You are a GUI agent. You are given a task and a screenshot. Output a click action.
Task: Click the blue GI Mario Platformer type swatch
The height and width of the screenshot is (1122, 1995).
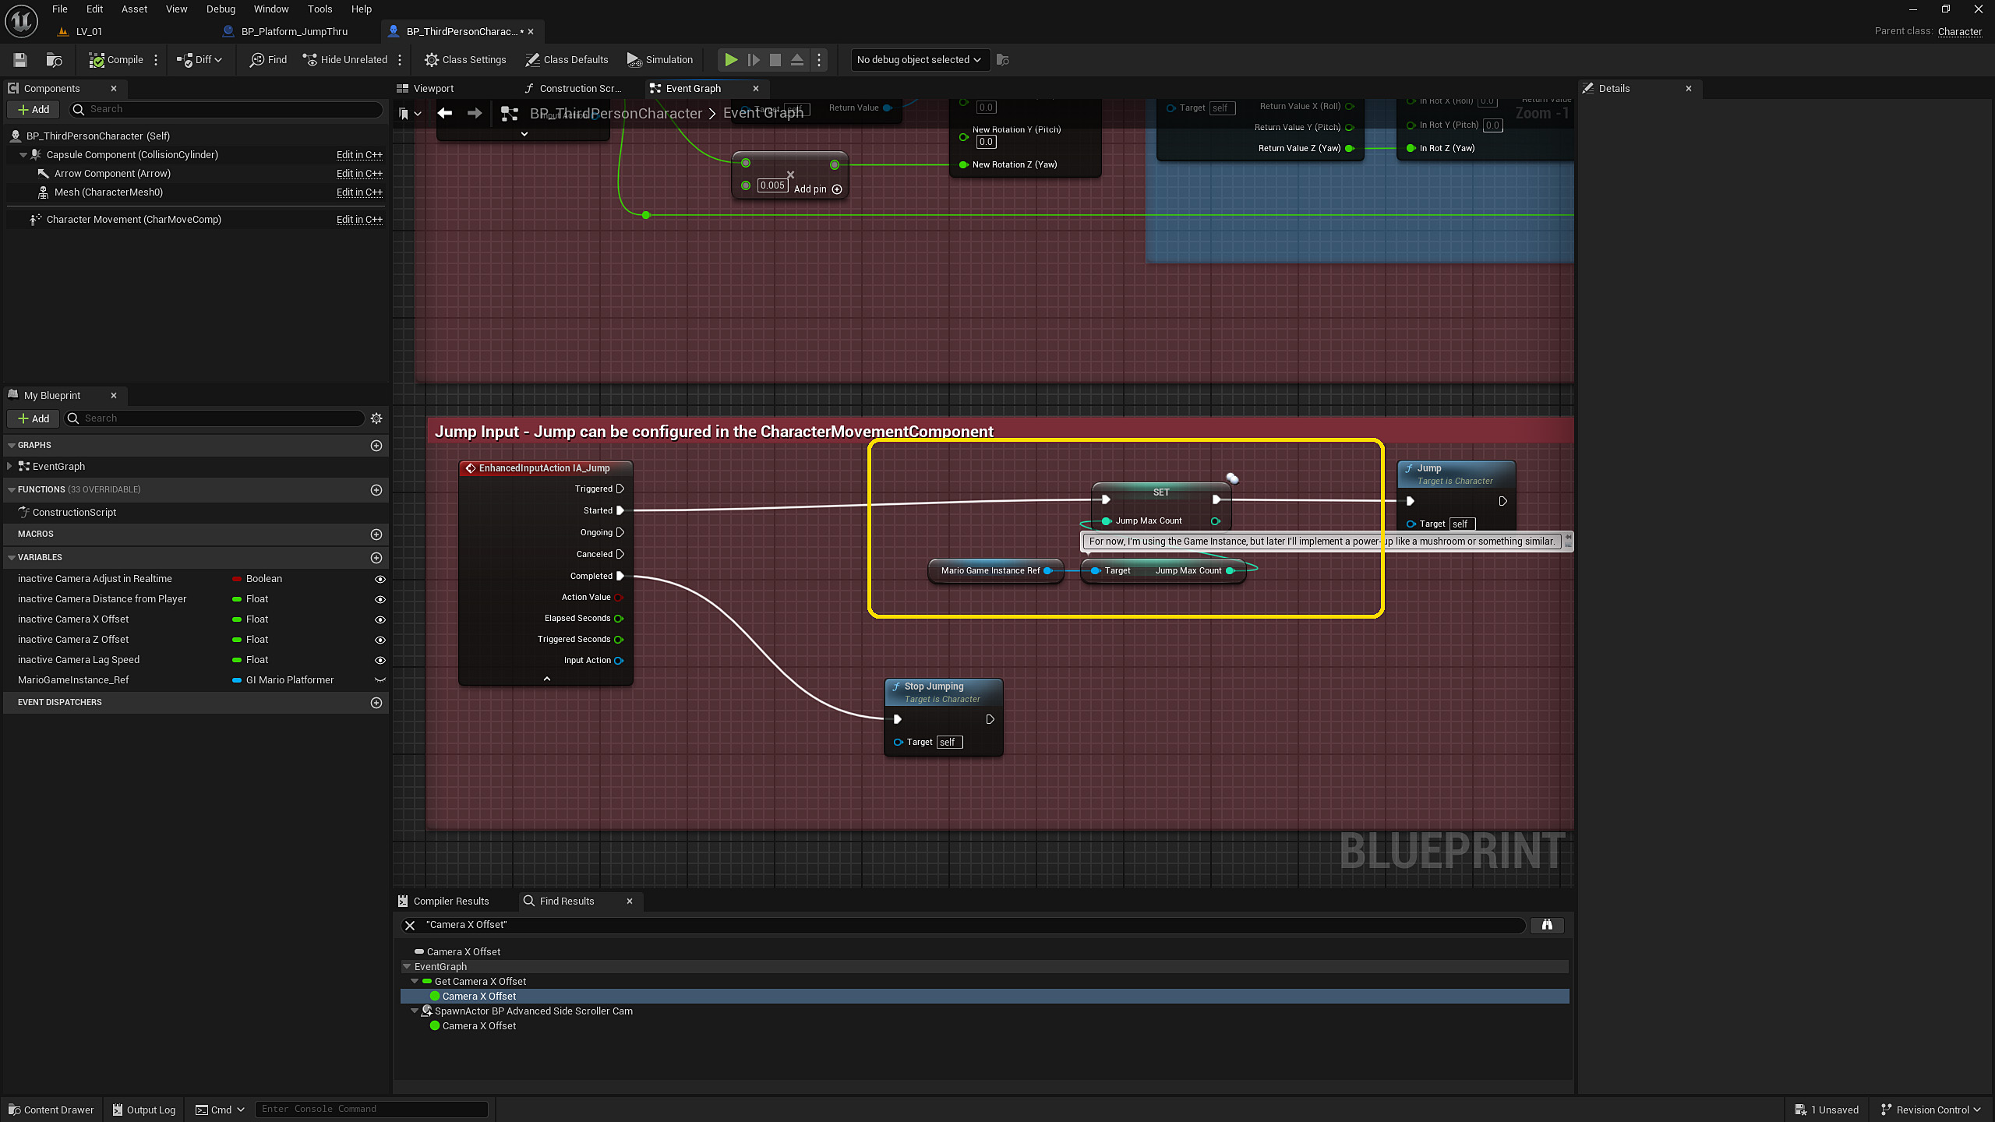237,680
